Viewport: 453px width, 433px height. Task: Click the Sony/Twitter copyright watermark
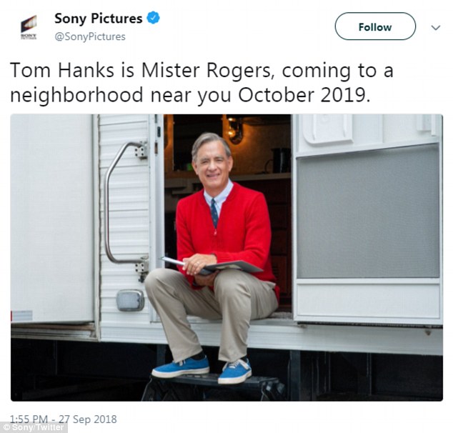coord(34,427)
